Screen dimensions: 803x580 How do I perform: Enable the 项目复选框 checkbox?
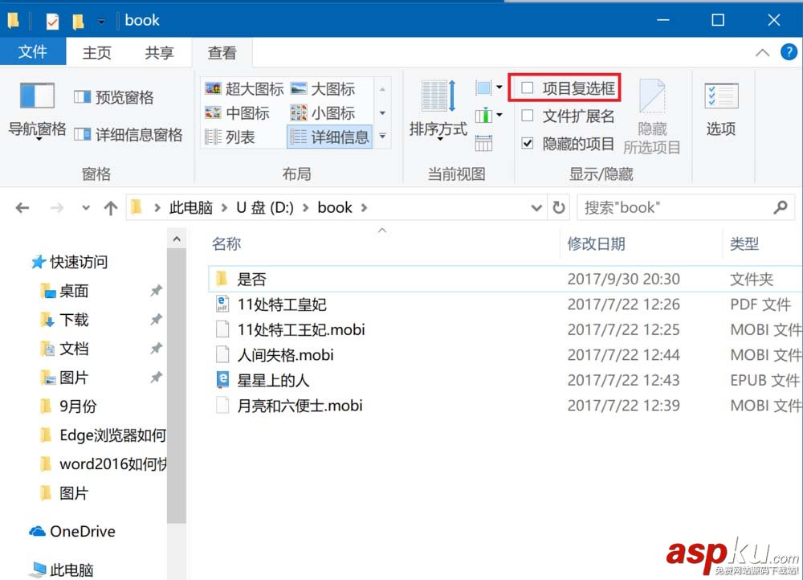(528, 88)
